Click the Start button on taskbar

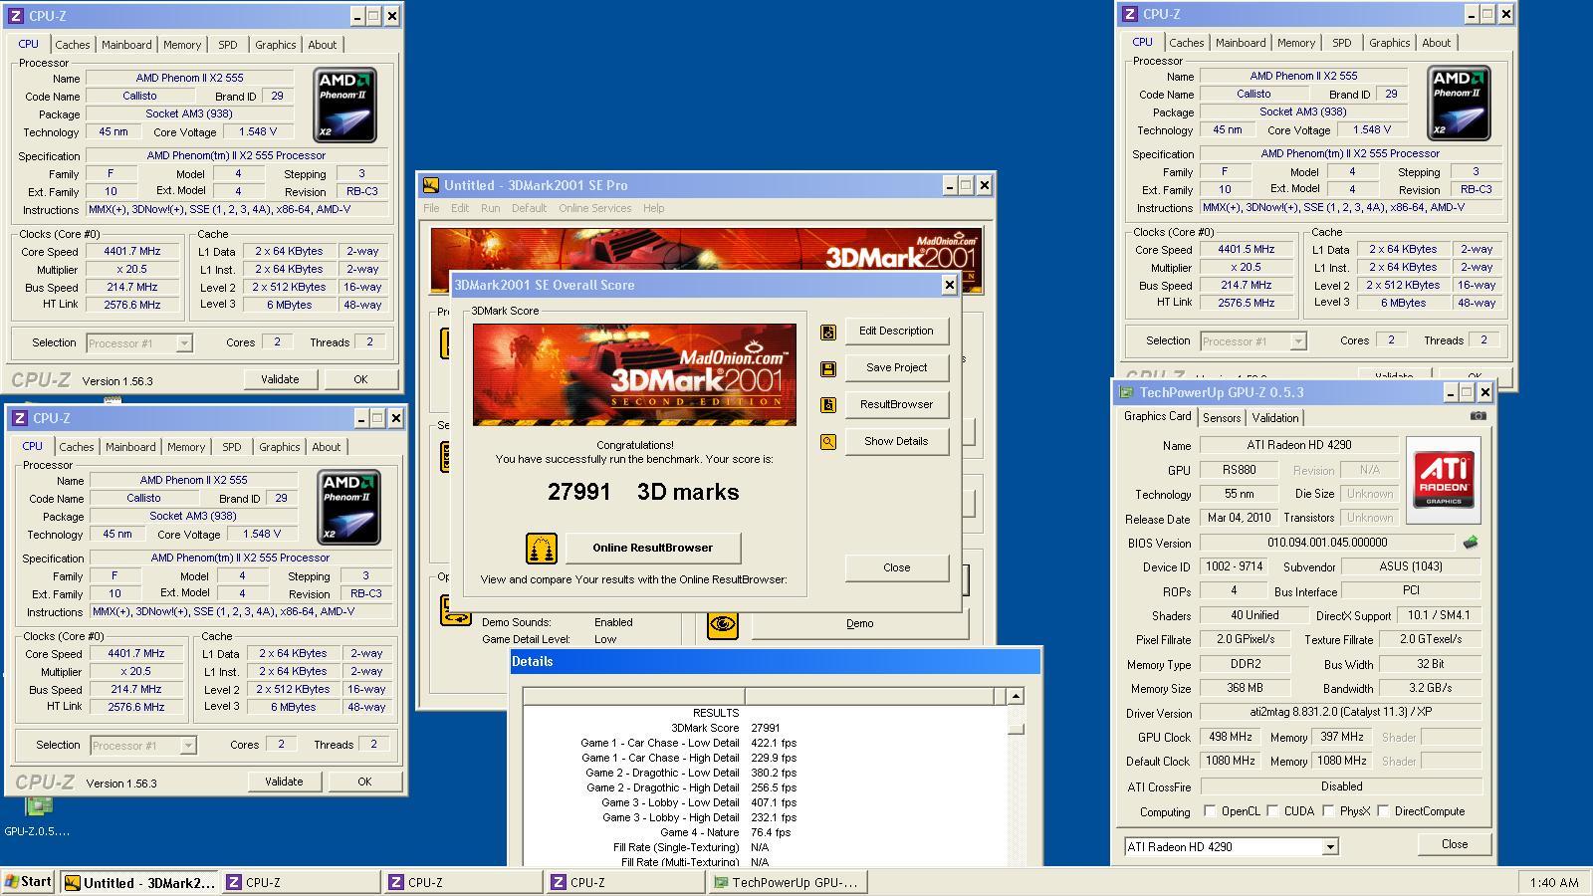[x=29, y=882]
